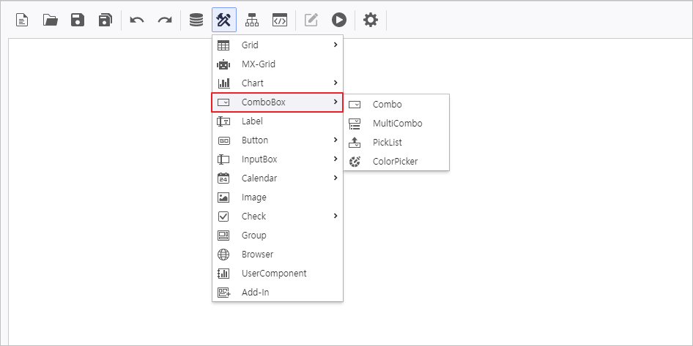
Task: Expand the InputBox submenu
Action: click(x=277, y=159)
